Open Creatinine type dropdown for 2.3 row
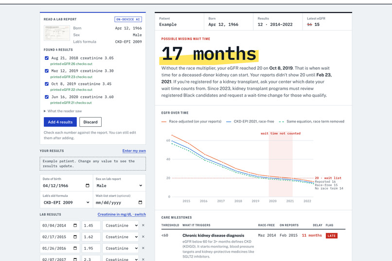This screenshot has height=261, width=392. [x=121, y=259]
